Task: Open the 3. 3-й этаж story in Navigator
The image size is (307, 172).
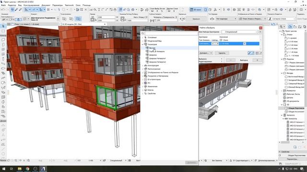Action: coord(293,45)
